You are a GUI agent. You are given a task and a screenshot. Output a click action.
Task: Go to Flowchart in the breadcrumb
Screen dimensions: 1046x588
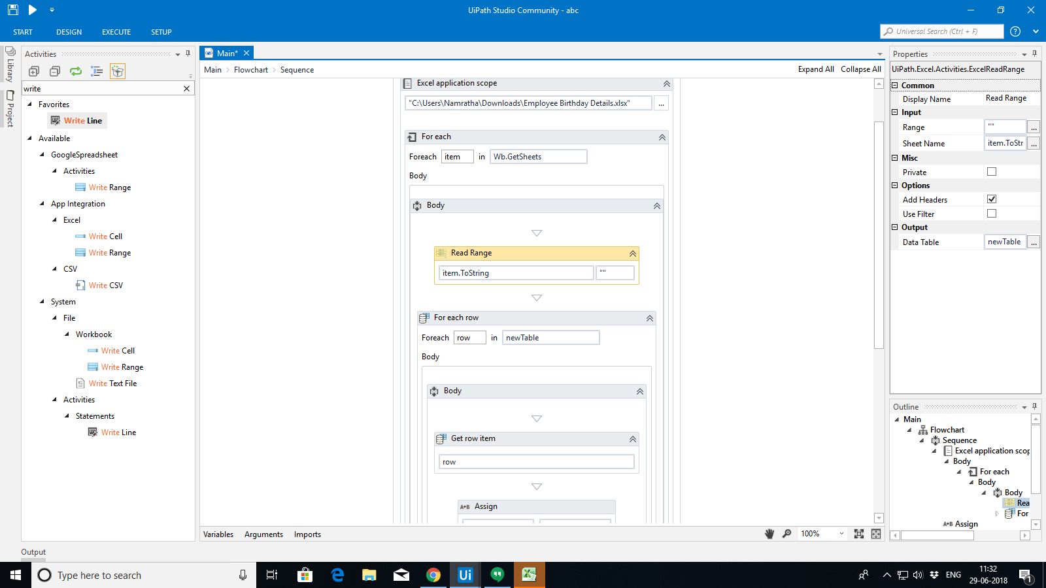coord(251,70)
